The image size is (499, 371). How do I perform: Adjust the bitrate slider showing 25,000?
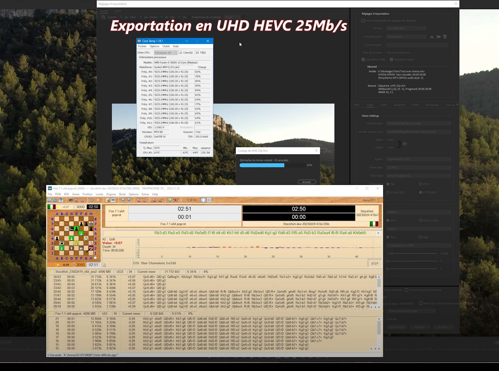coord(392,254)
